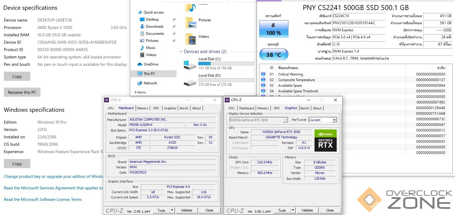Click Close button in Graphics CPU-Z window

330,210
